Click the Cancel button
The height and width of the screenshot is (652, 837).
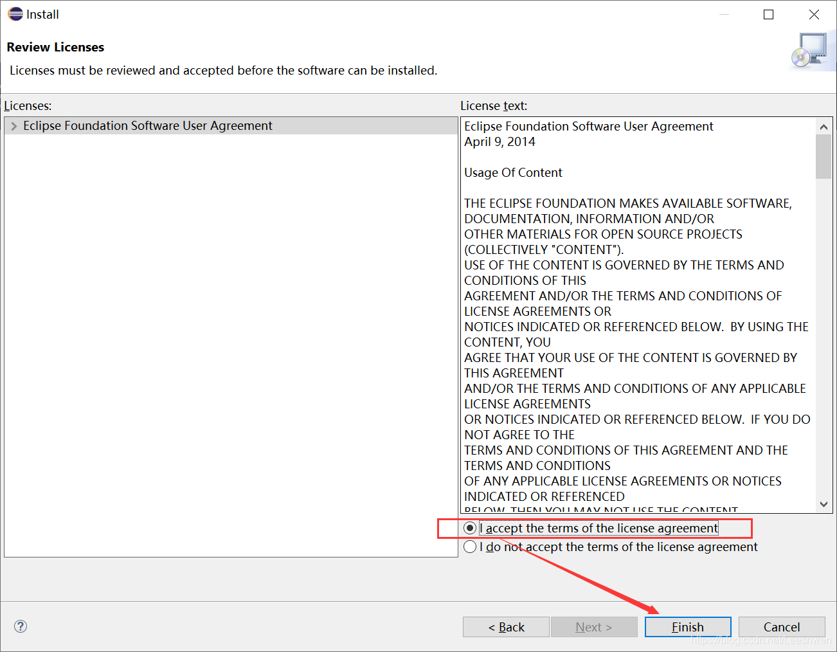pyautogui.click(x=782, y=627)
